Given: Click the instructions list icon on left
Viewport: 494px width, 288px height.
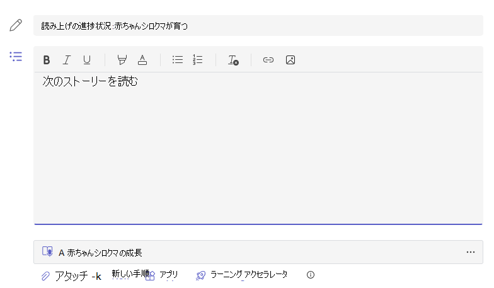Looking at the screenshot, I should 16,57.
